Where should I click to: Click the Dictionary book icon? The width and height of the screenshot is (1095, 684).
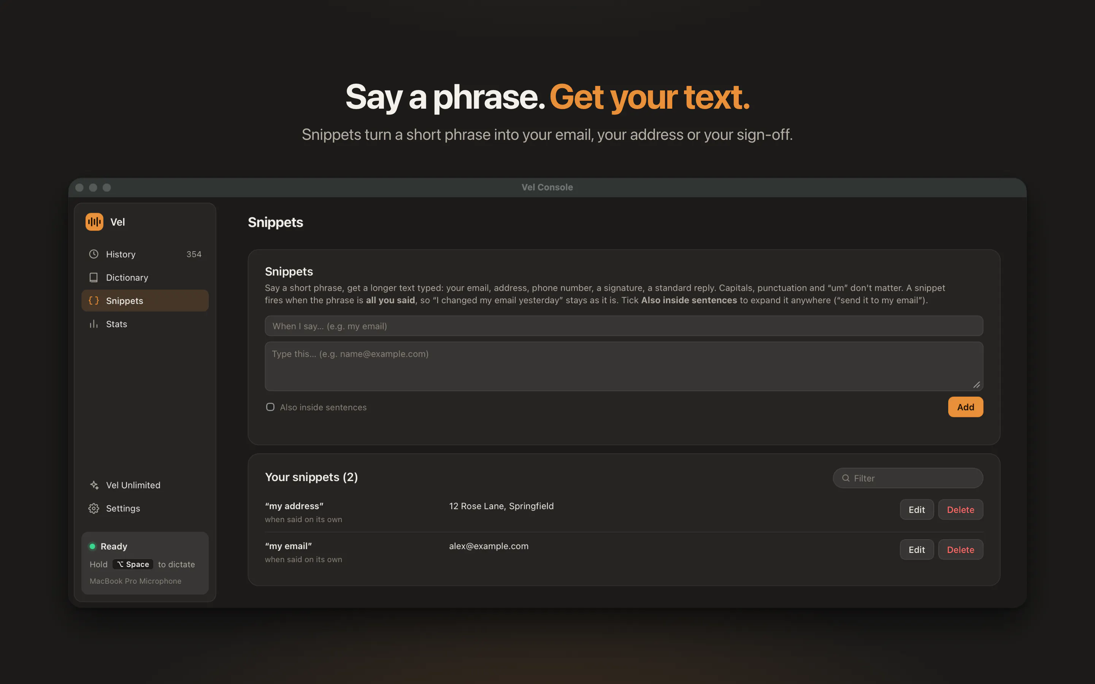(x=94, y=277)
